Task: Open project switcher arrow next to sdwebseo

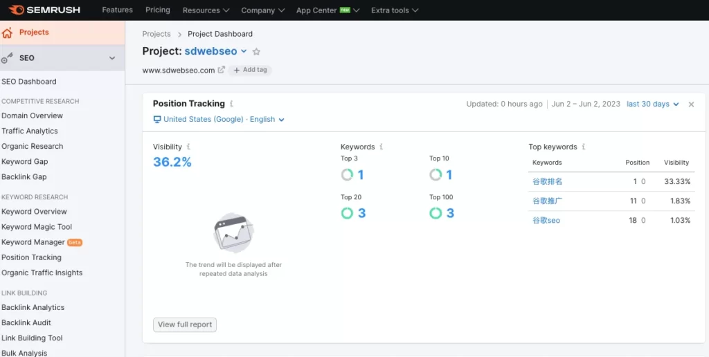Action: pyautogui.click(x=244, y=51)
